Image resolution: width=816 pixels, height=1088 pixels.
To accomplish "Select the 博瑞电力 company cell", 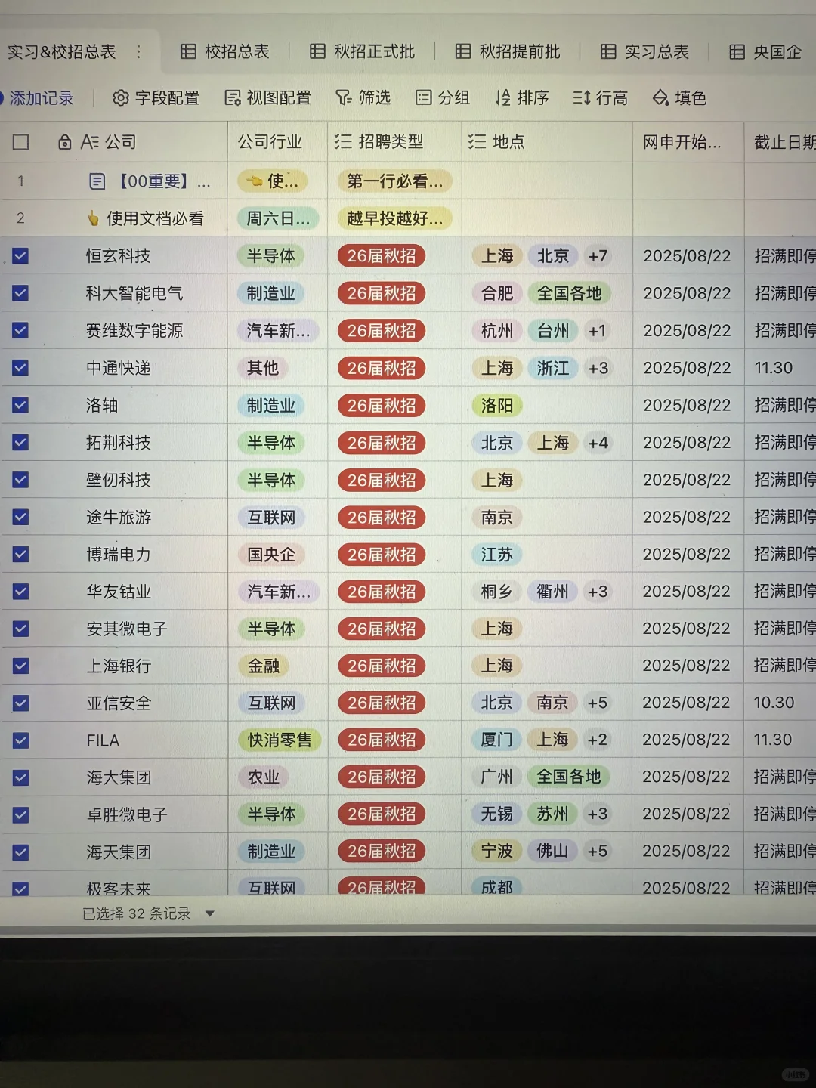I will pos(119,555).
